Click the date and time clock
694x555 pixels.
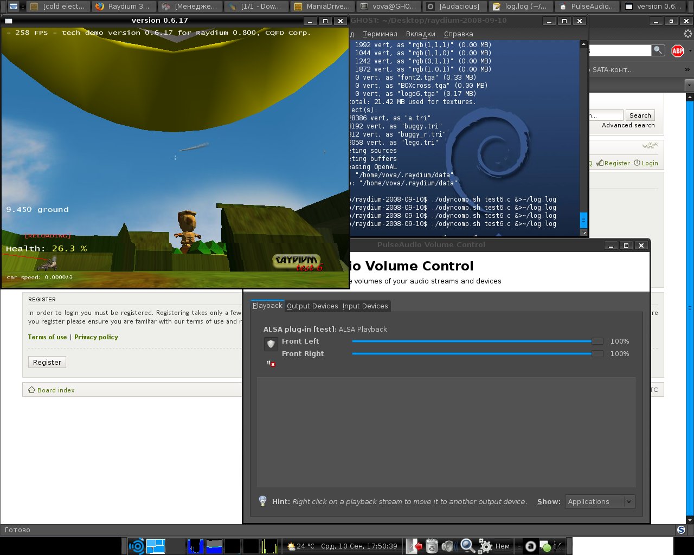tap(359, 546)
